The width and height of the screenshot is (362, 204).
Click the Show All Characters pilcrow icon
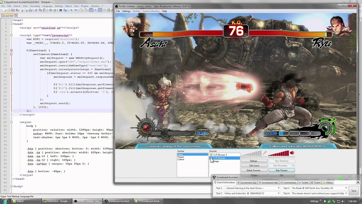[x=96, y=10]
